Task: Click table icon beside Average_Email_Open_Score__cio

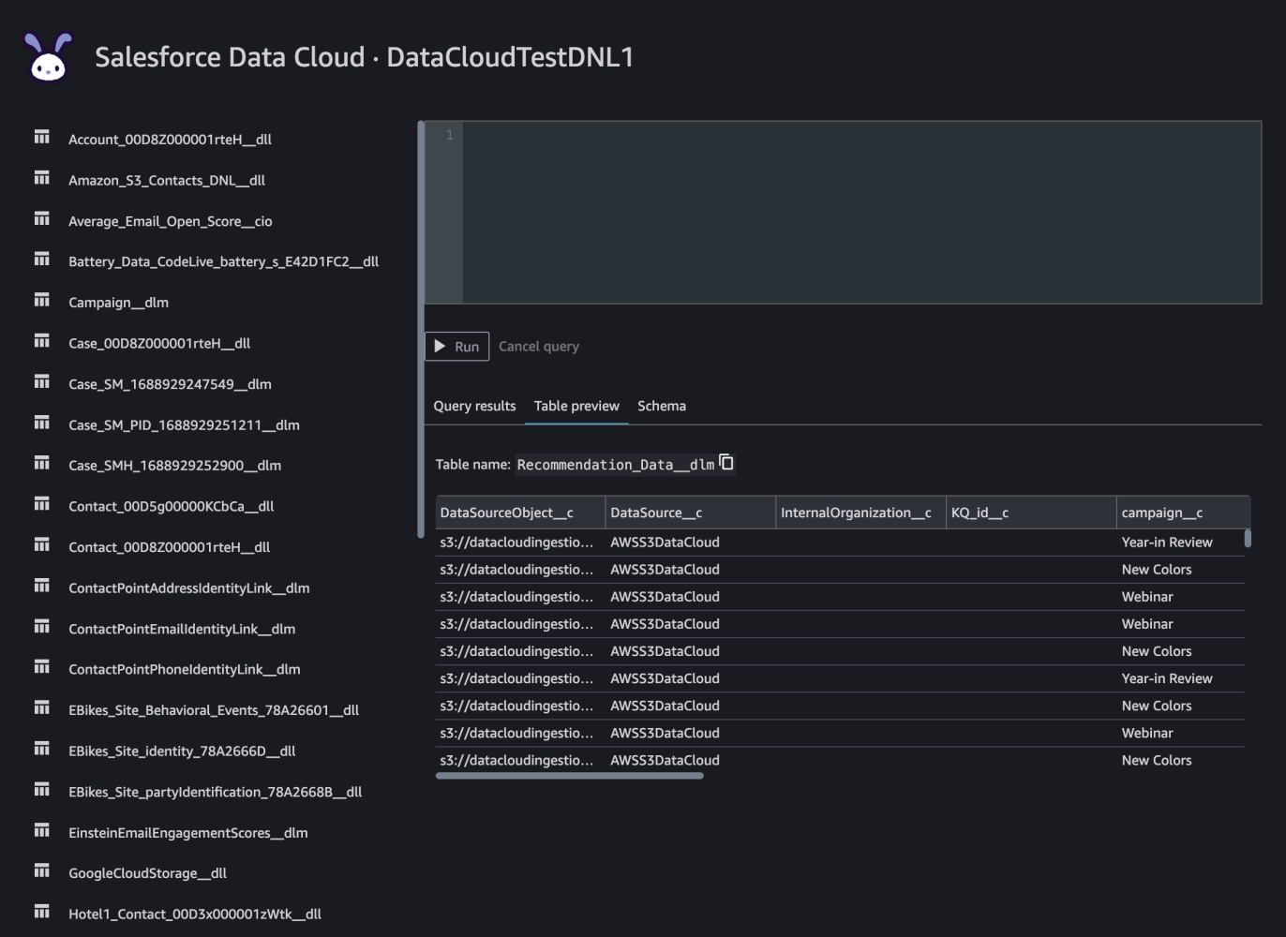Action: [x=42, y=218]
